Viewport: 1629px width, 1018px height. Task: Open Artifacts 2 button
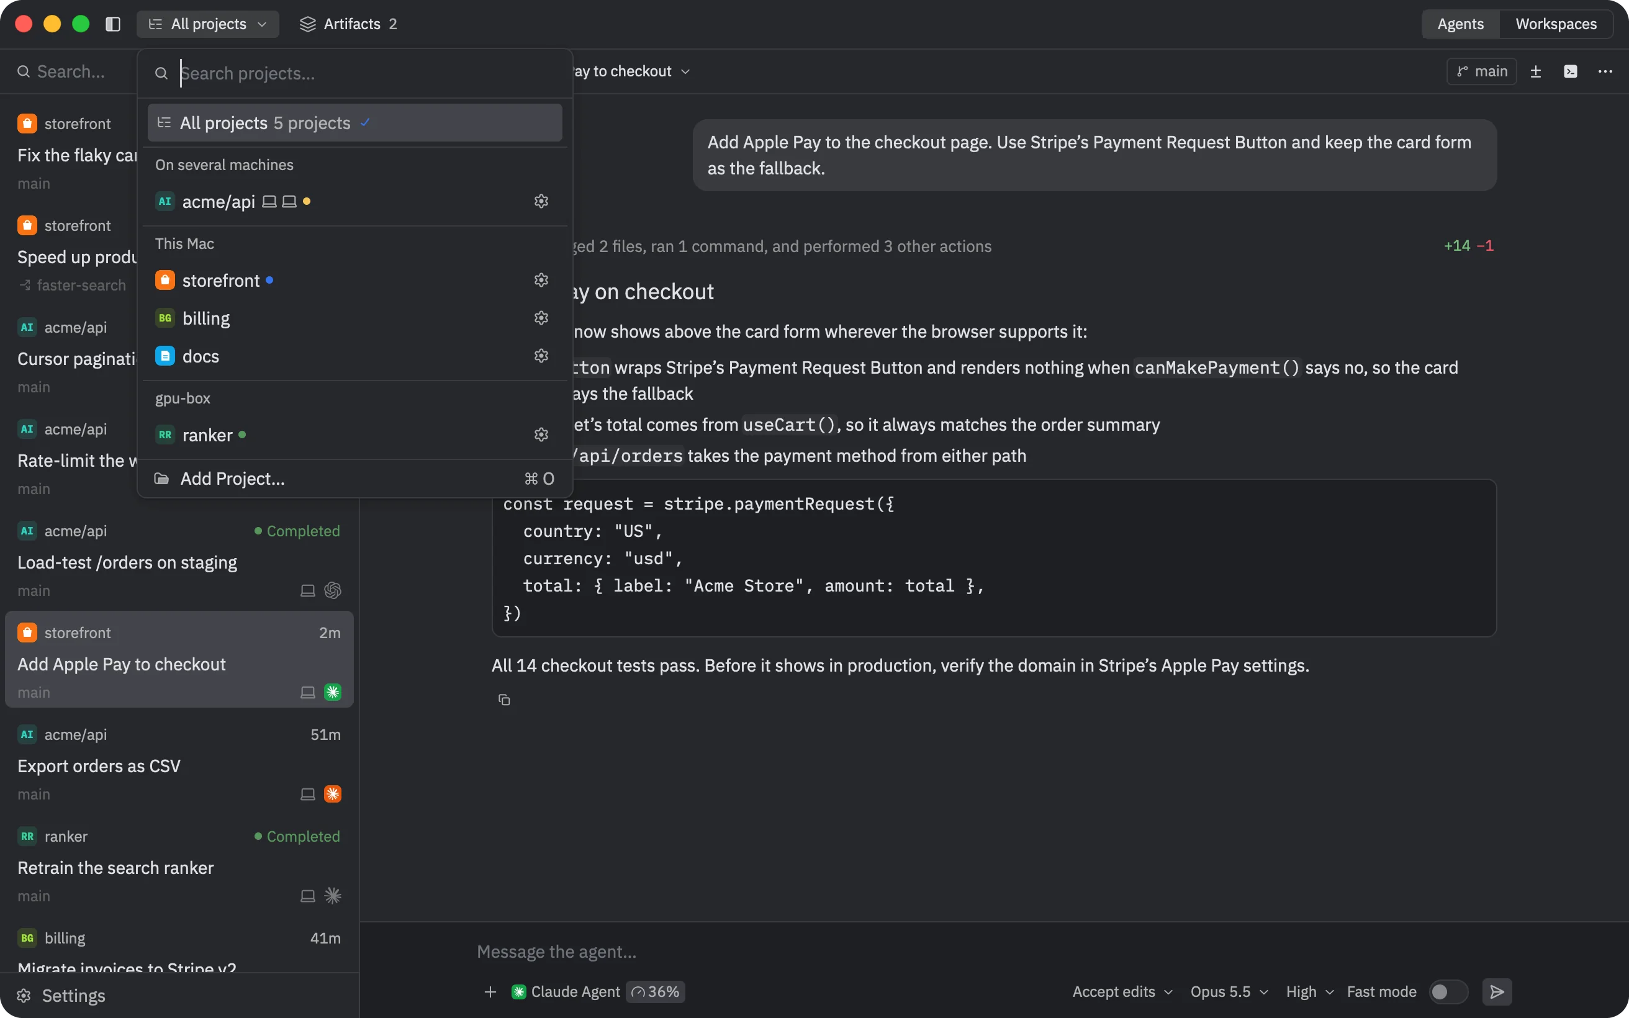pyautogui.click(x=349, y=24)
